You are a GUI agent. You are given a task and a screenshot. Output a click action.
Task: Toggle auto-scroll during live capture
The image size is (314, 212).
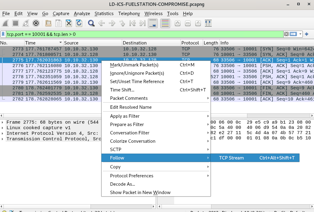coord(152,23)
